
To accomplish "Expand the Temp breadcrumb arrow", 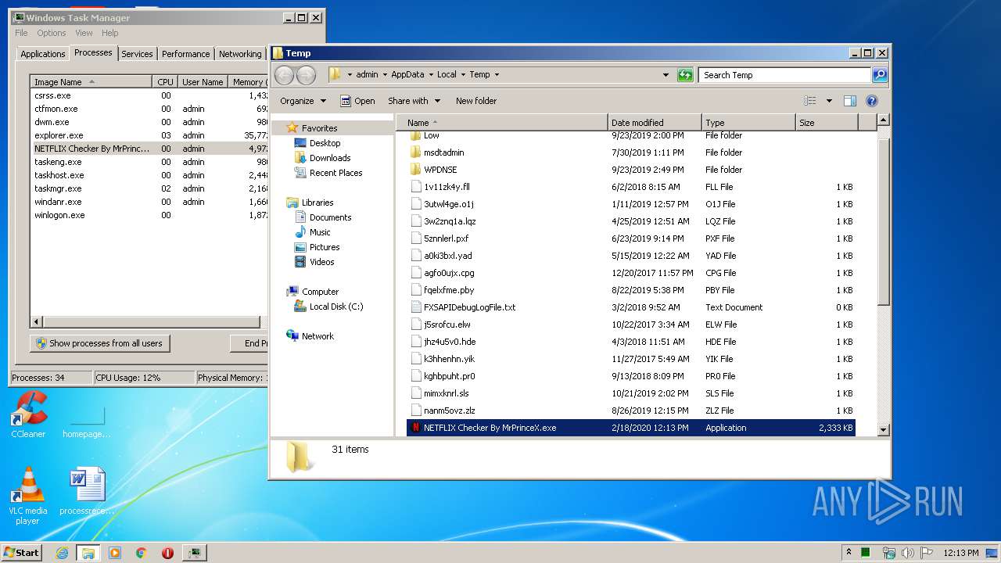I will (x=496, y=75).
